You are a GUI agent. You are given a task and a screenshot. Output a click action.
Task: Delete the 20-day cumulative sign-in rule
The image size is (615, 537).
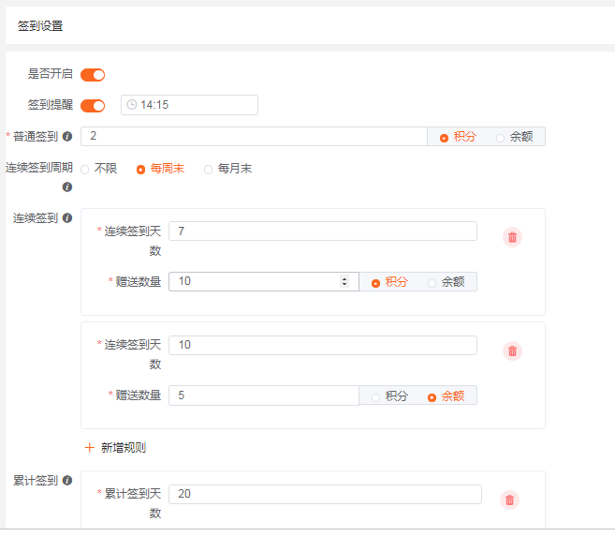[x=509, y=500]
